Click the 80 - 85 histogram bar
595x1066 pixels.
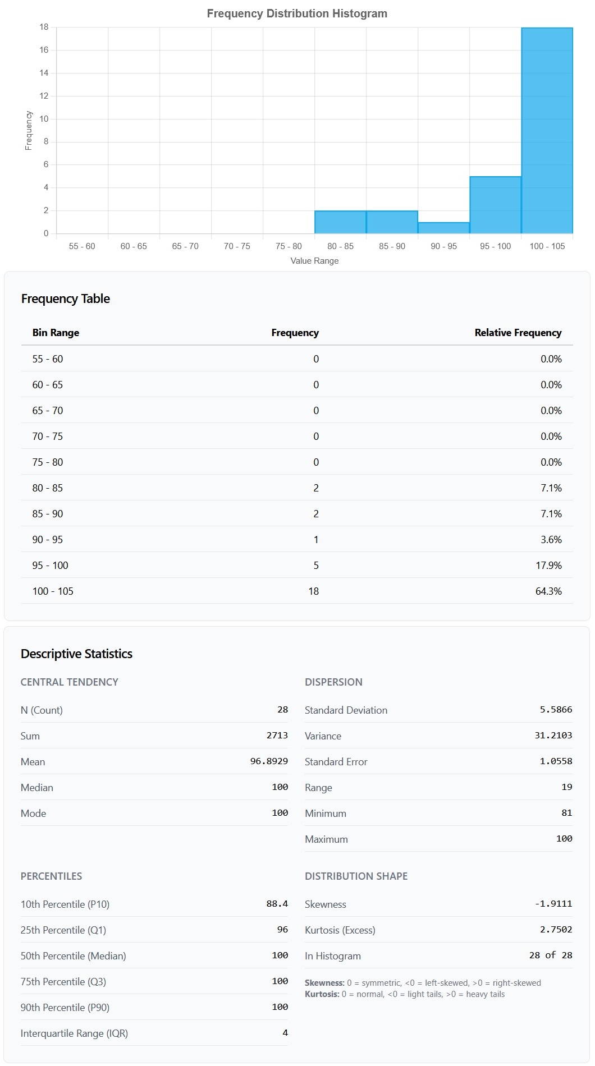click(x=340, y=222)
